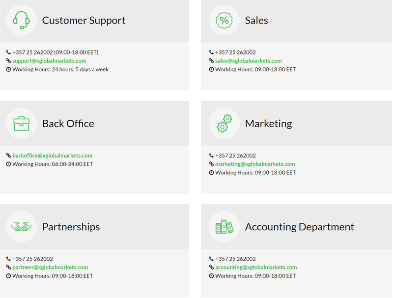Click the Partnerships handshake icon
The image size is (393, 298).
(x=21, y=227)
